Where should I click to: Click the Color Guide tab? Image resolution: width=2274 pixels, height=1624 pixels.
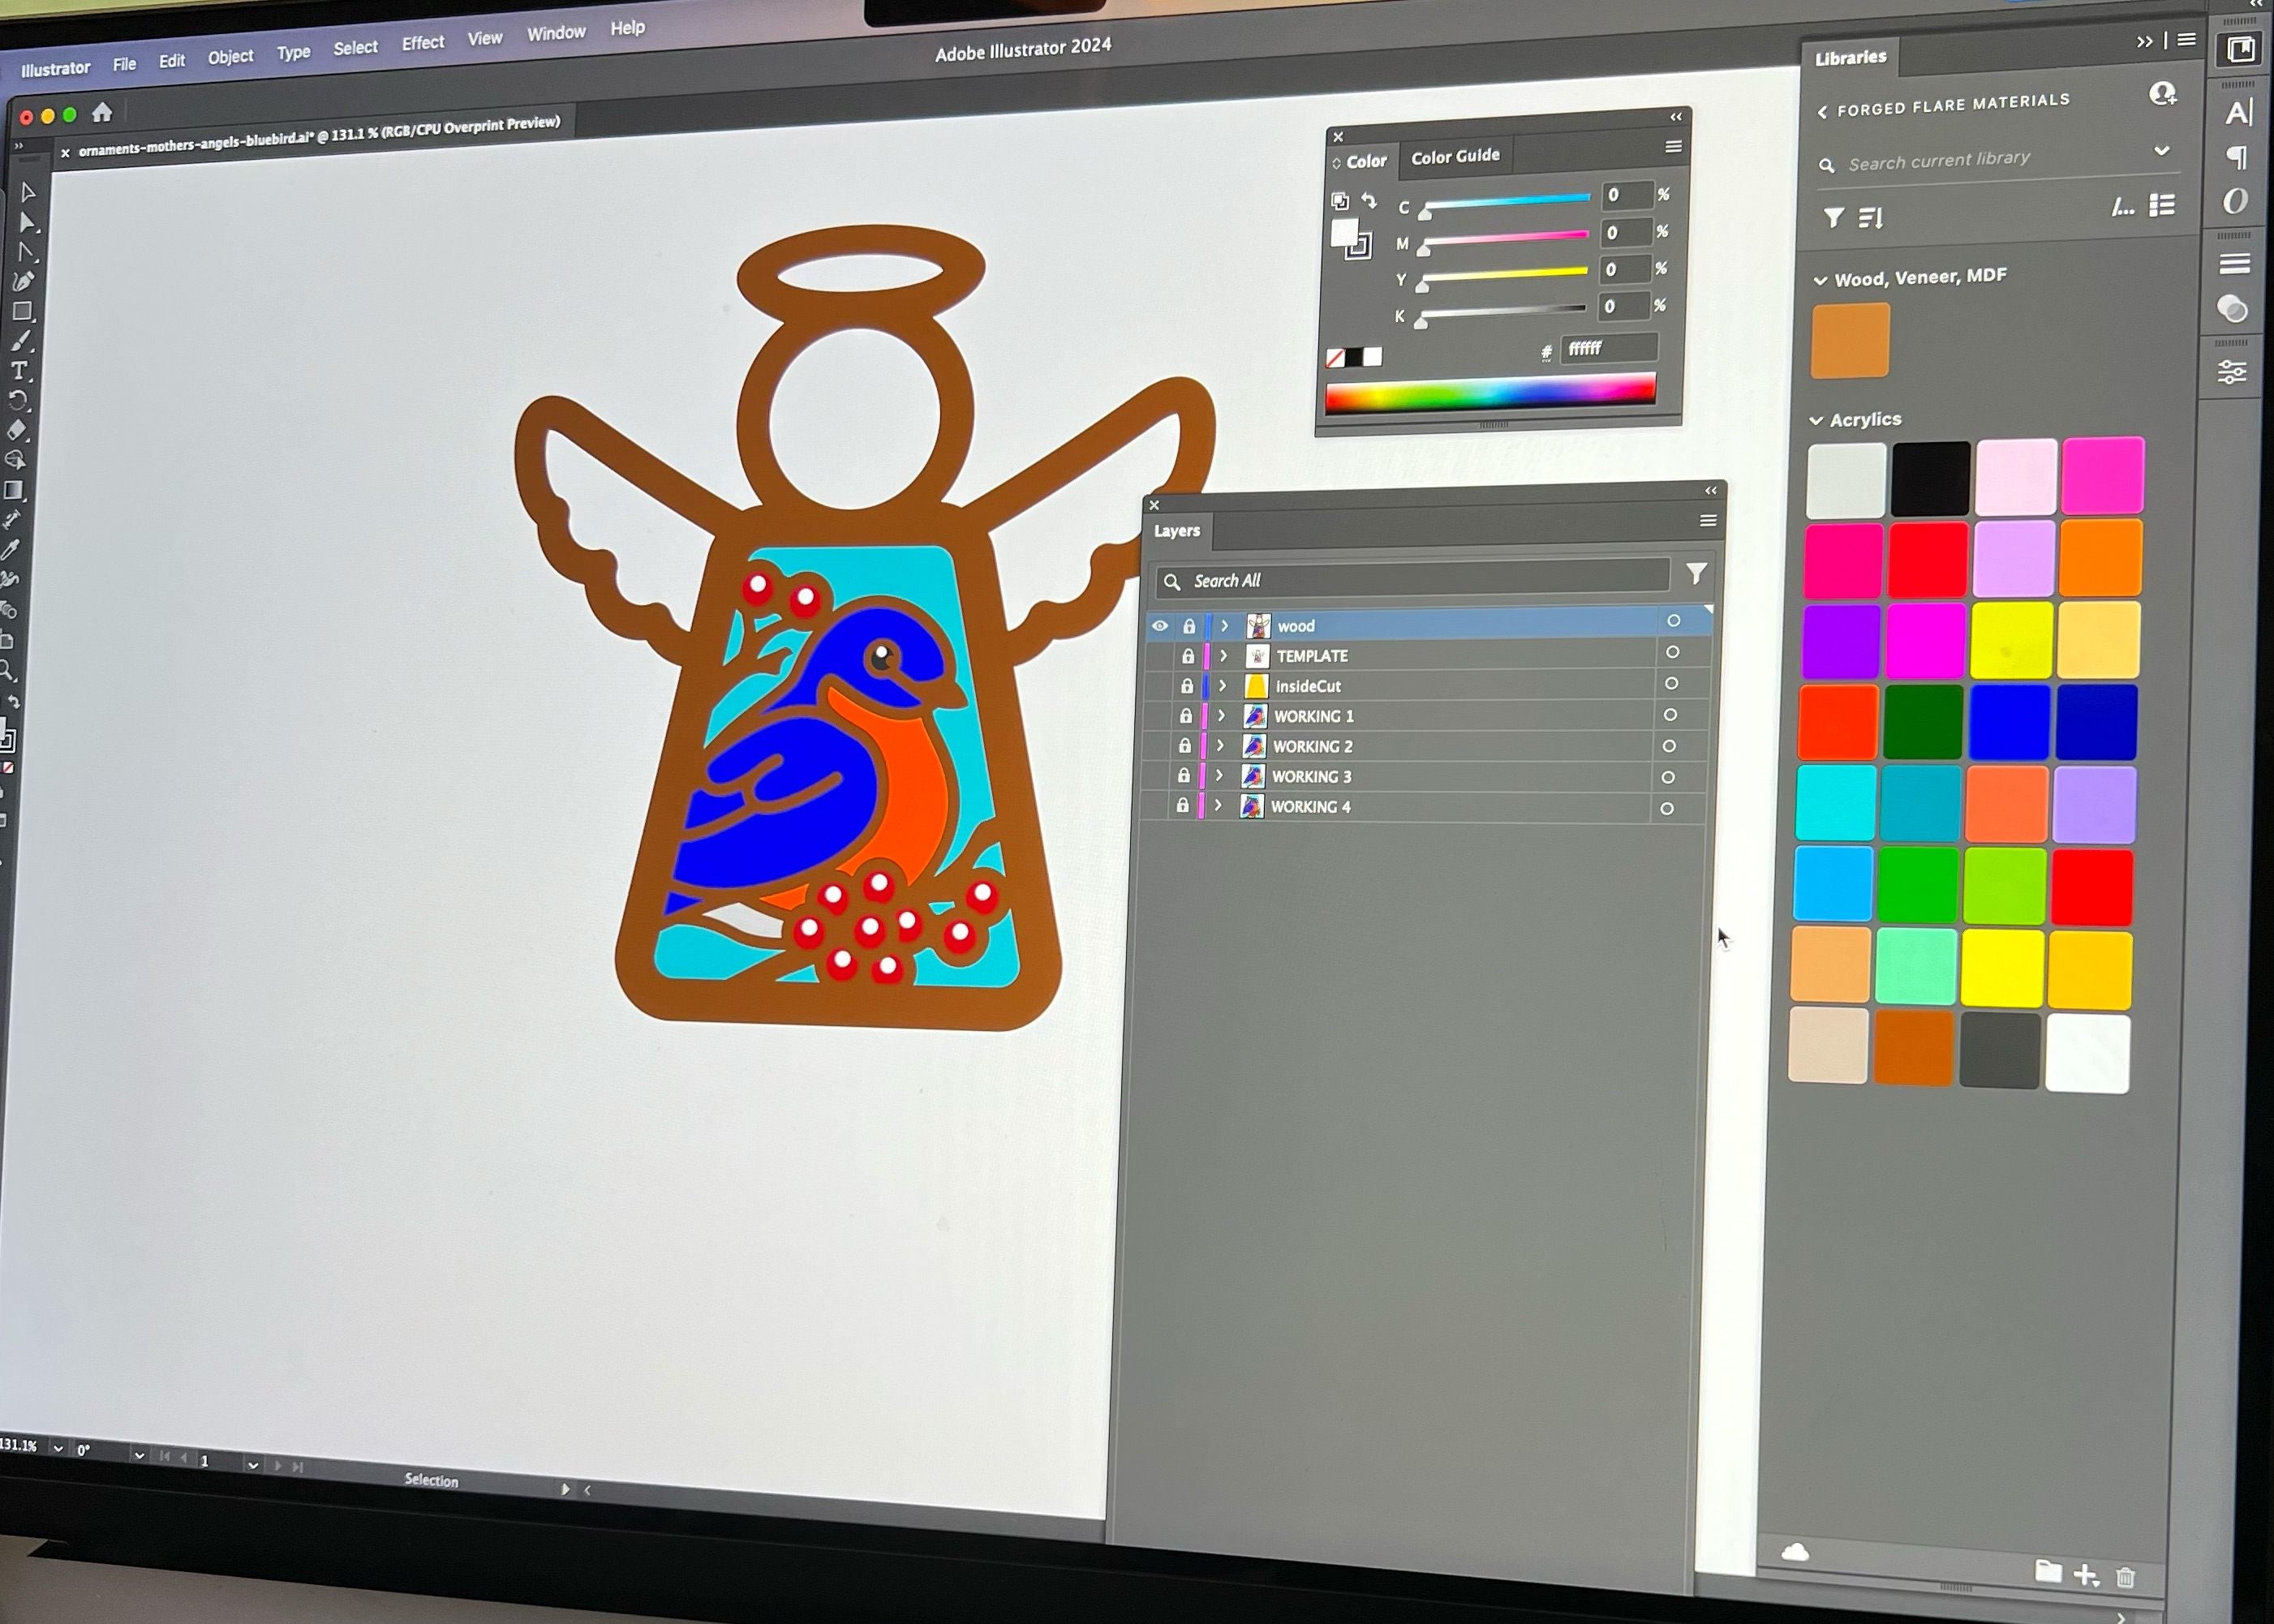[x=1457, y=157]
